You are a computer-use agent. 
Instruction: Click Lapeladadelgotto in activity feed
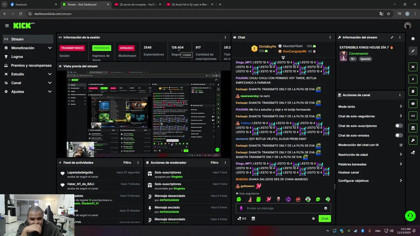coord(80,172)
